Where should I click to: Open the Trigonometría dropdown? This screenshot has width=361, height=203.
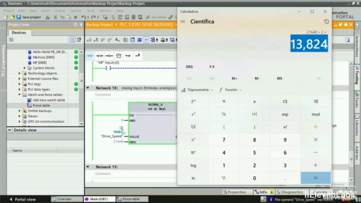[x=197, y=90]
